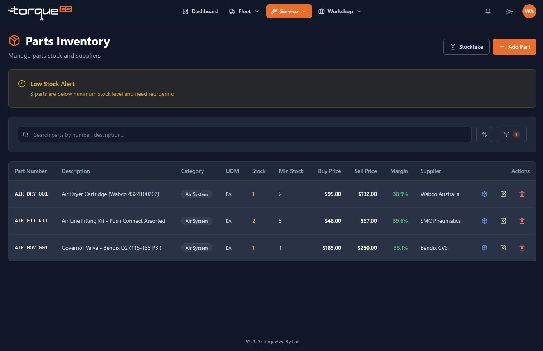The image size is (543, 351).
Task: Click supplier Wabco Australia
Action: [440, 194]
